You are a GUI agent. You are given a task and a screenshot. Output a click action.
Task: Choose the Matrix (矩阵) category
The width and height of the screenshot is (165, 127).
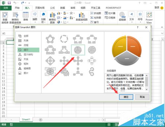click(28, 64)
